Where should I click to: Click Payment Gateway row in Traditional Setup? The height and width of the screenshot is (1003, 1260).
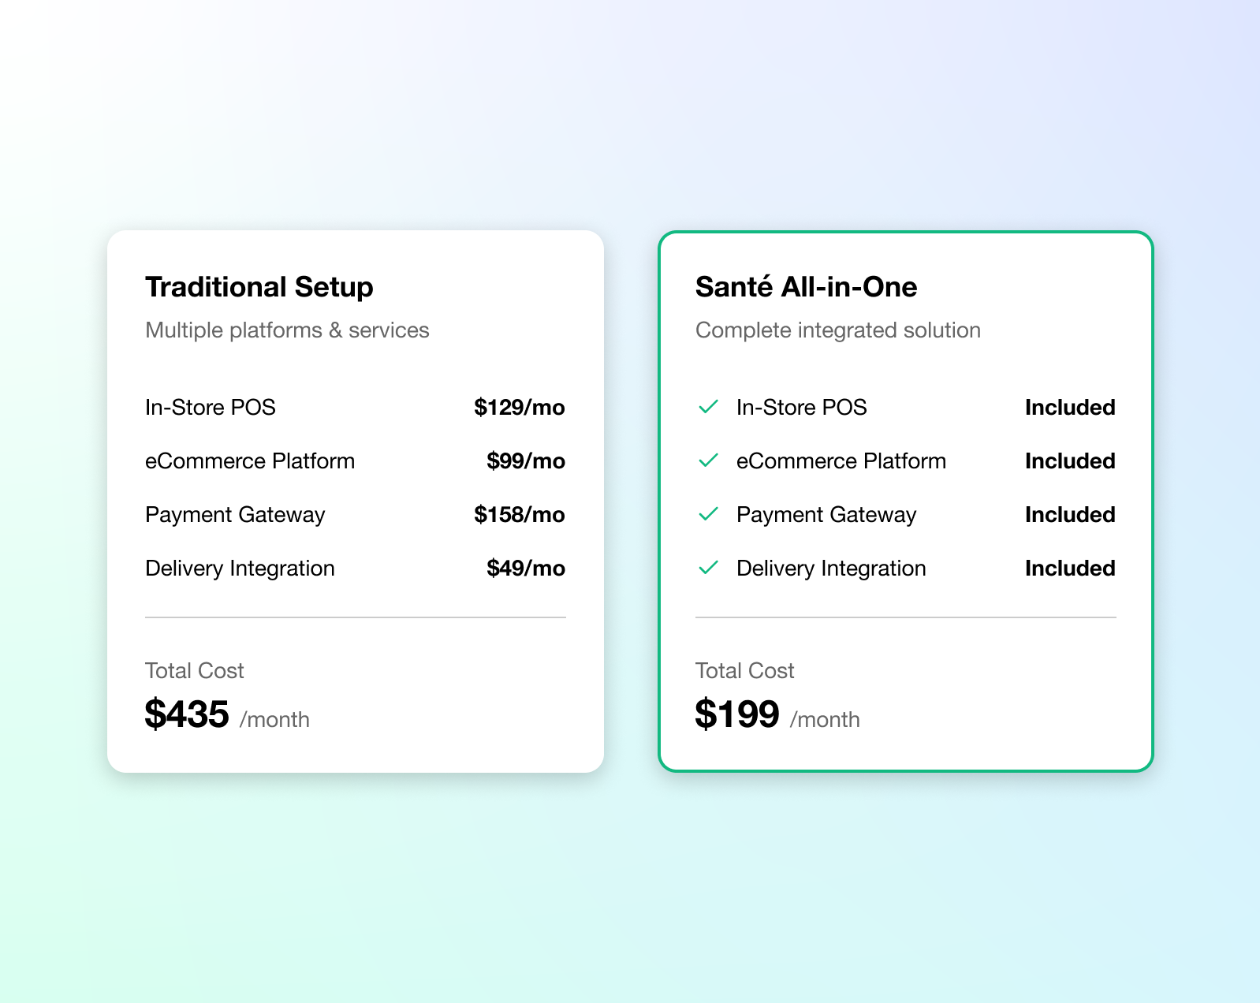[x=235, y=515]
